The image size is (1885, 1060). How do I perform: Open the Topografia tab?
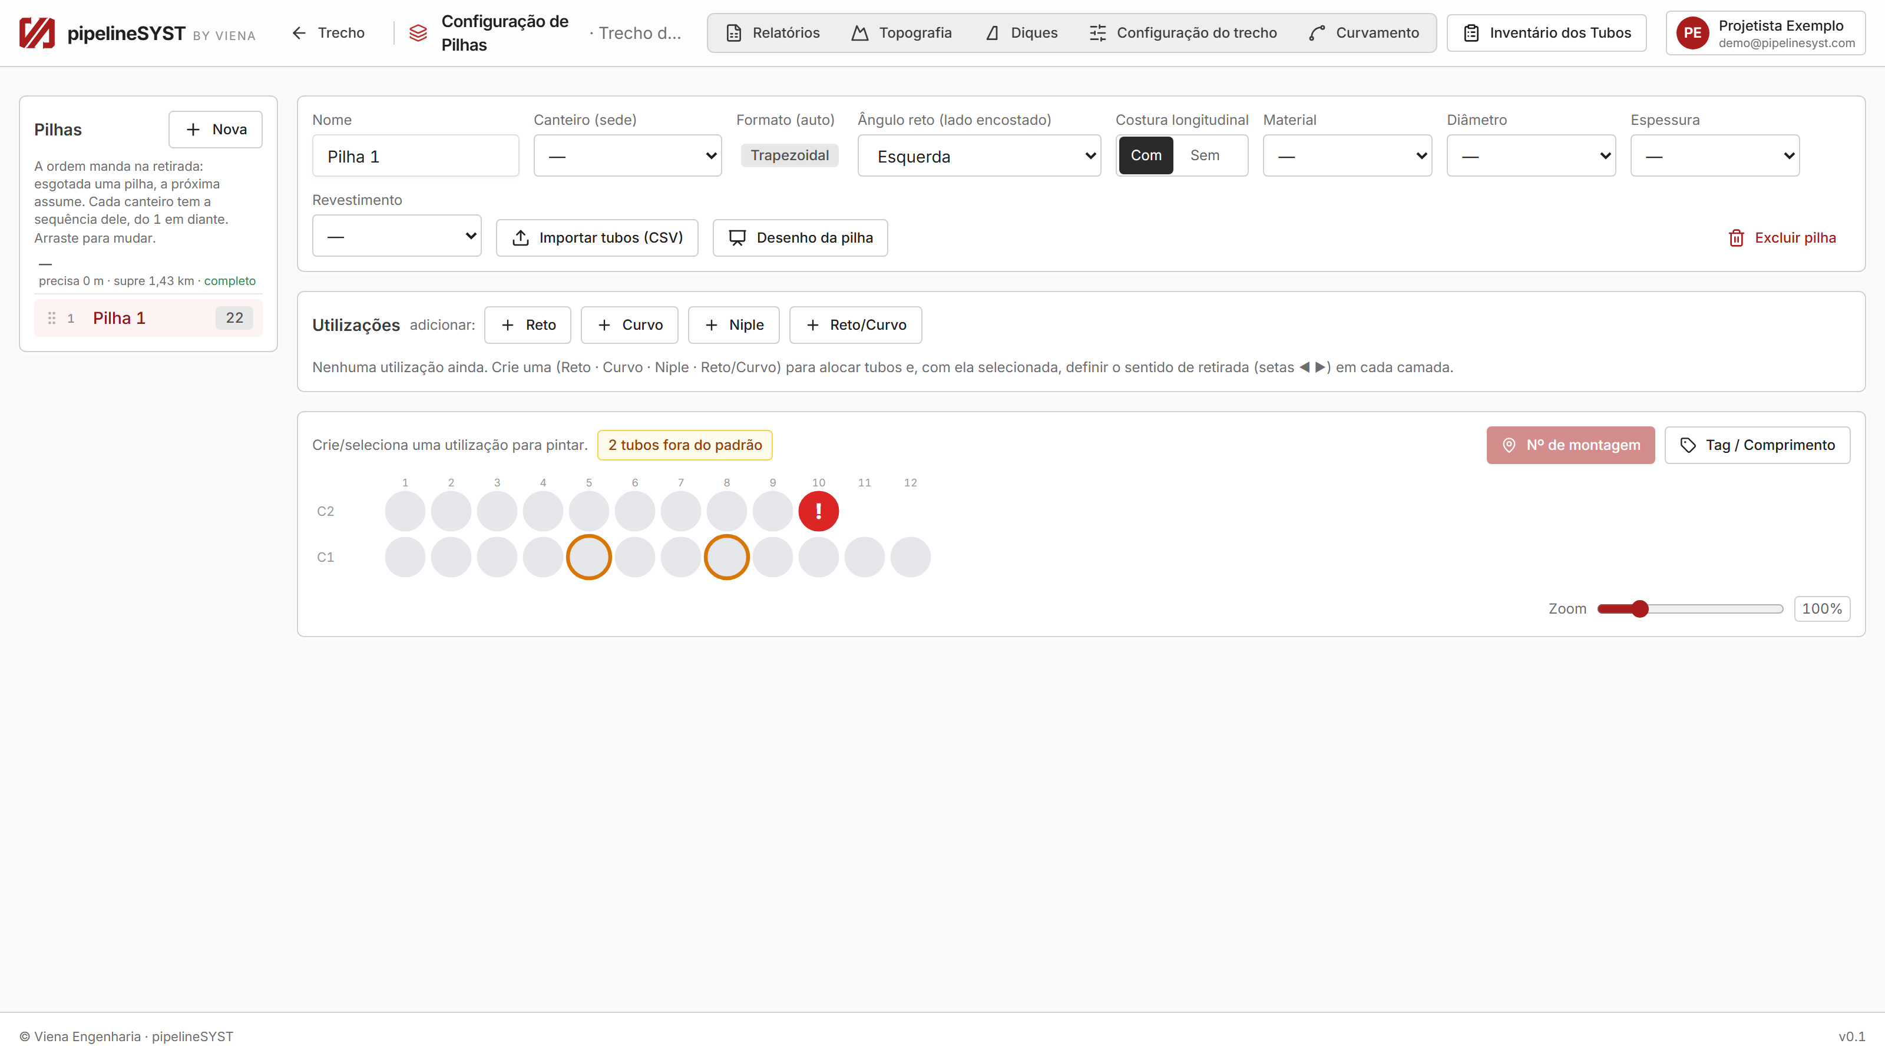[x=901, y=33]
